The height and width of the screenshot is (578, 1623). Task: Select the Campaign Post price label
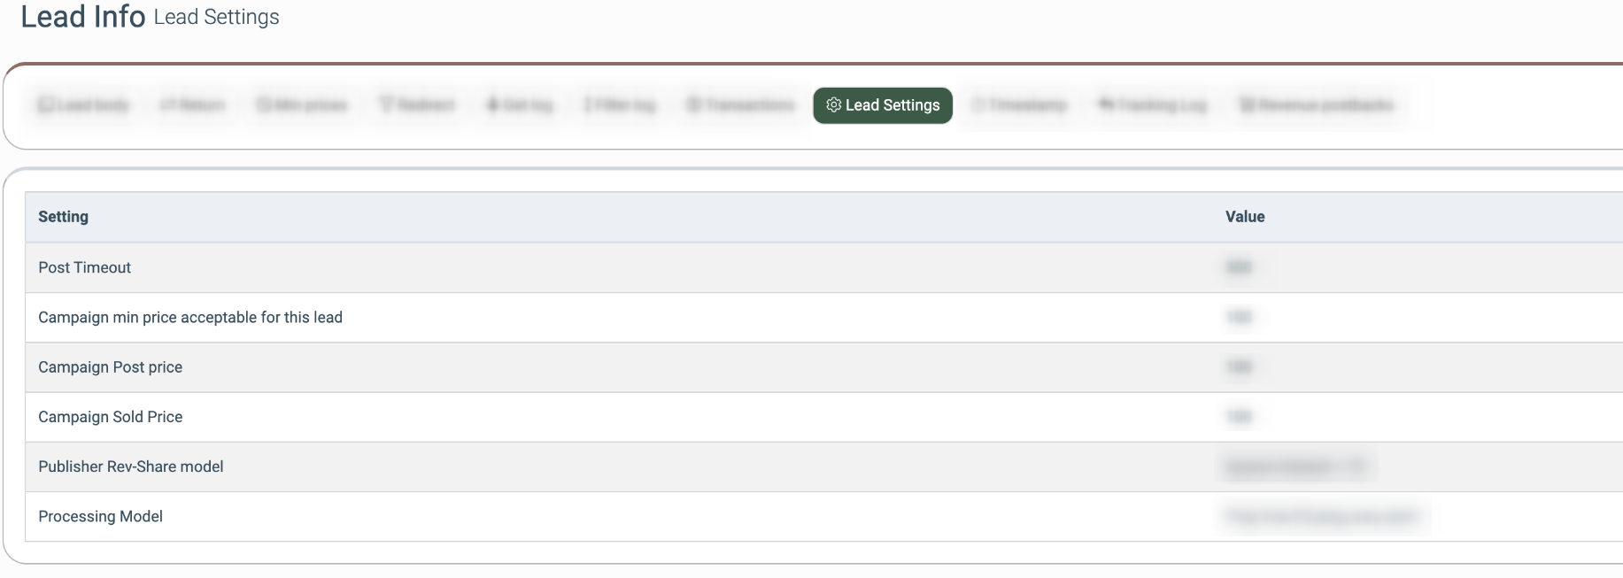tap(110, 367)
